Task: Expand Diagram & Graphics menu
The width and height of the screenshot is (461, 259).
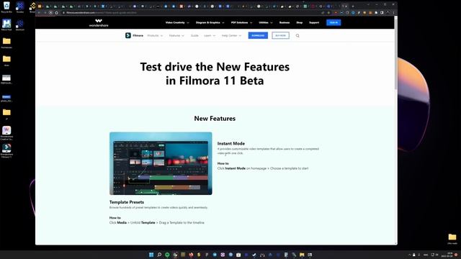Action: 210,22
